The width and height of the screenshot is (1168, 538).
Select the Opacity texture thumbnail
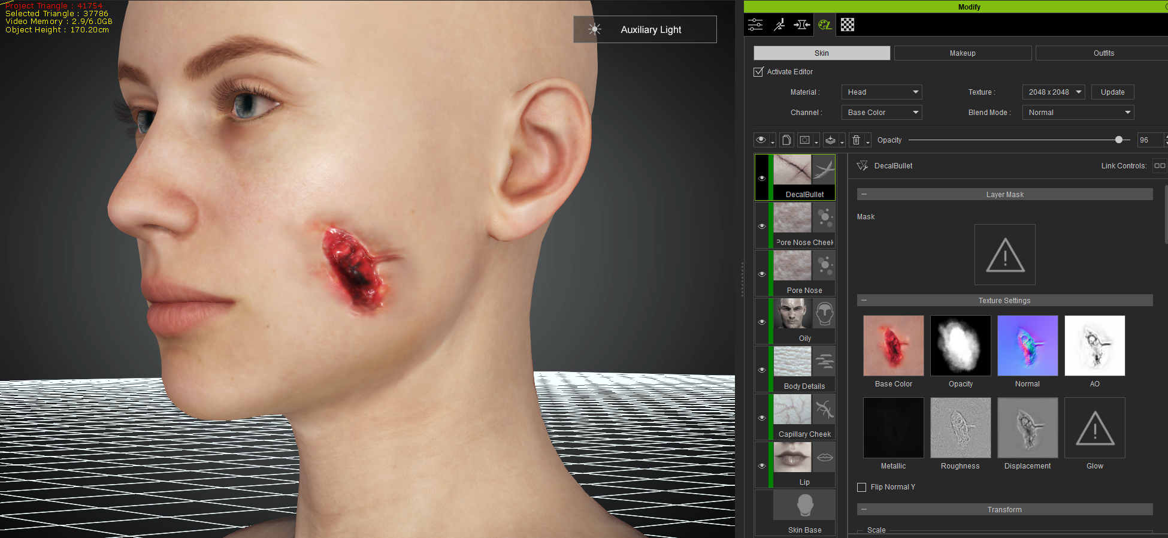pyautogui.click(x=961, y=346)
